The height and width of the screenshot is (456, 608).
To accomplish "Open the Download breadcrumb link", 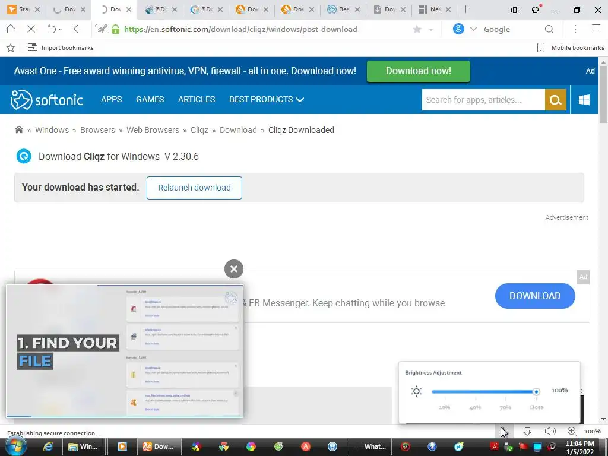I will (x=238, y=130).
